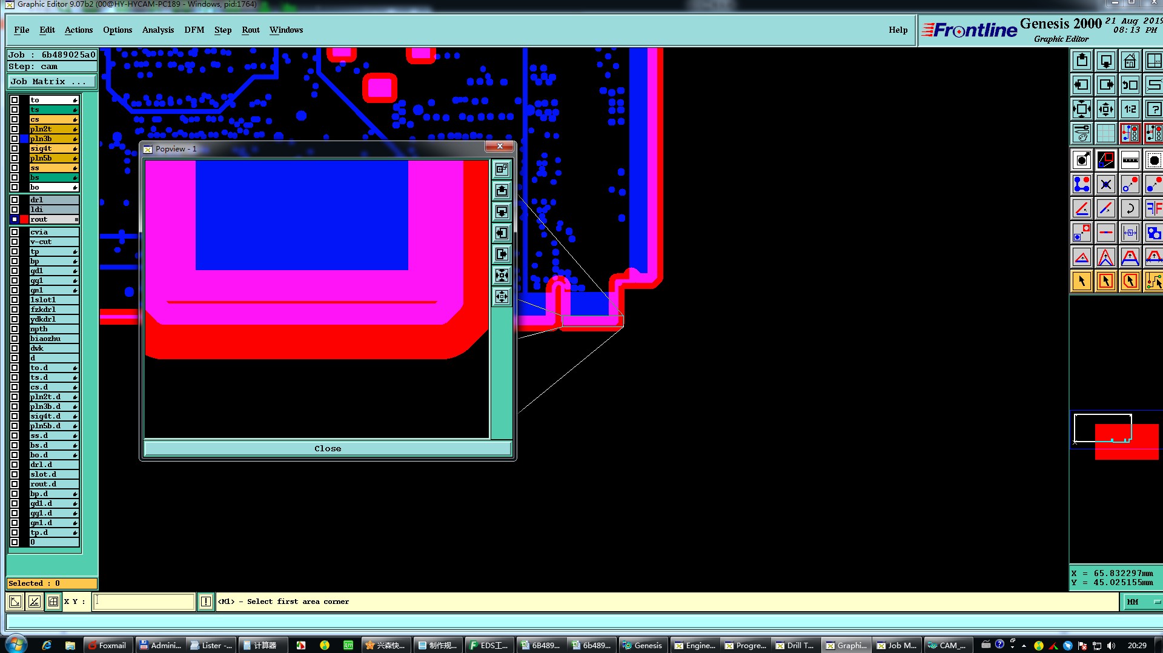Open the File menu

(x=22, y=30)
